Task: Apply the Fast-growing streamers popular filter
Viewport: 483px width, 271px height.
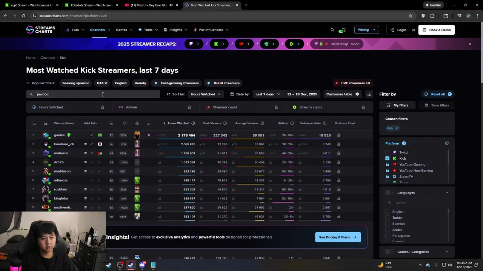Action: (176, 83)
